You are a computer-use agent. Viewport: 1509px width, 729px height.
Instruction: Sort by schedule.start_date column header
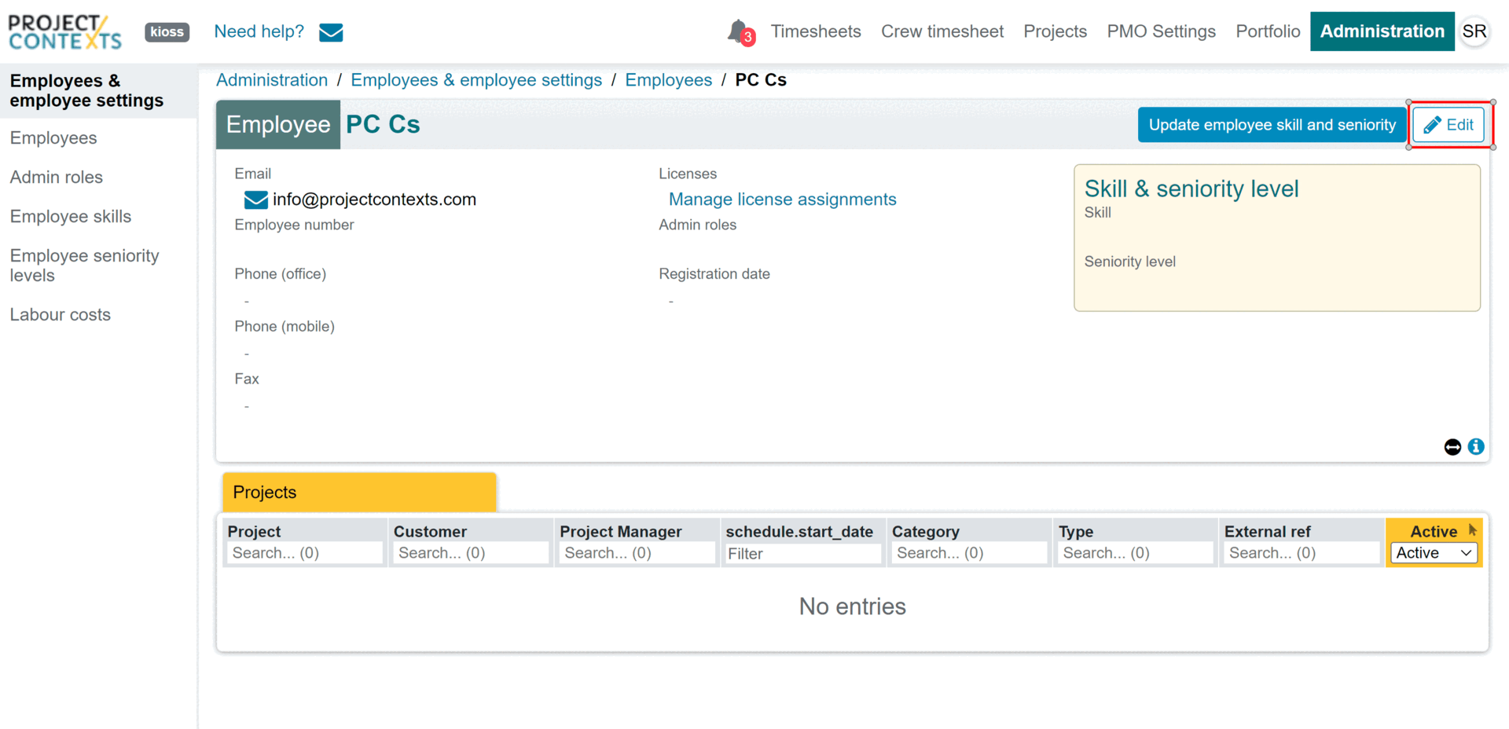pos(799,532)
